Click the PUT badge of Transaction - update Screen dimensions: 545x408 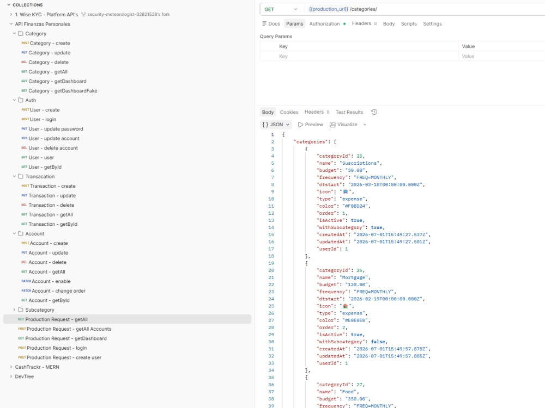[x=24, y=195]
